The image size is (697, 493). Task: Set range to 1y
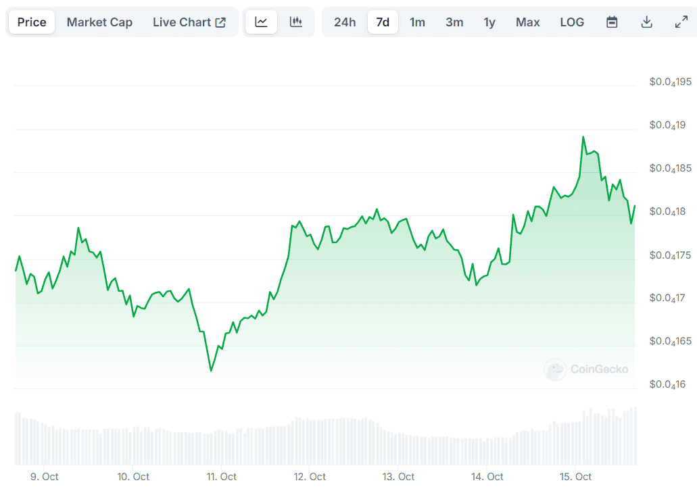[x=489, y=22]
